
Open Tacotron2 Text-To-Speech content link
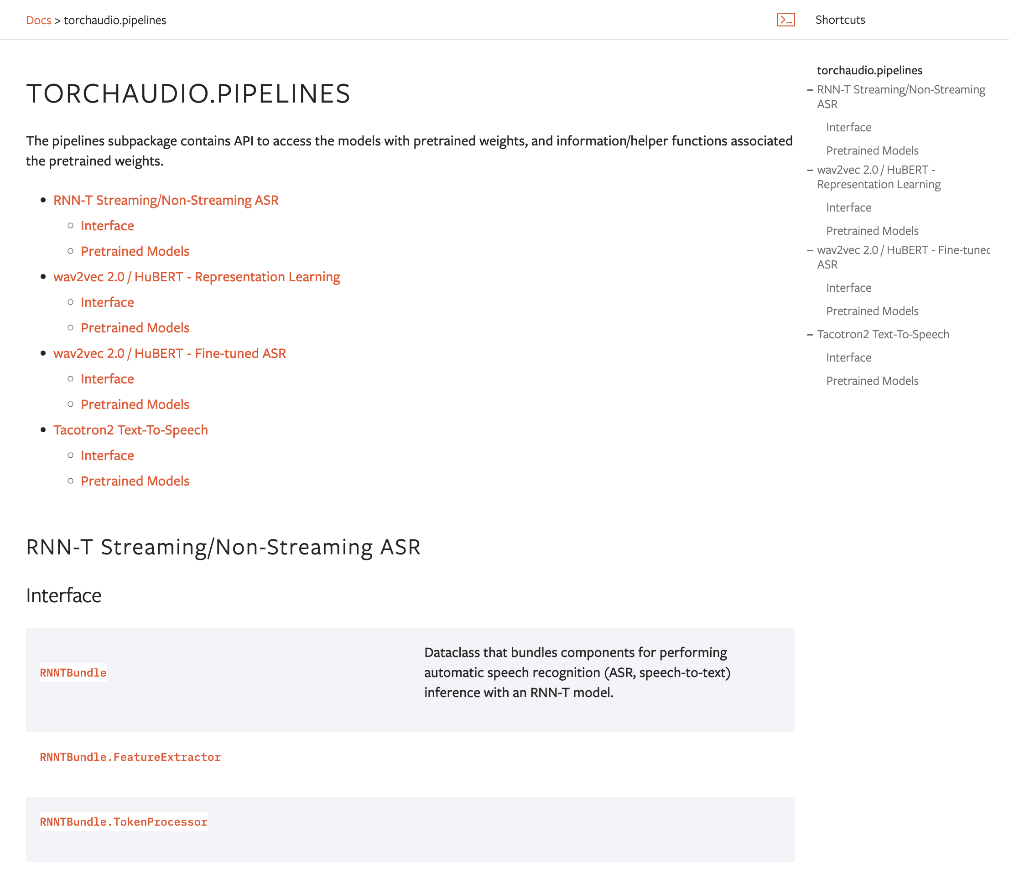click(130, 429)
